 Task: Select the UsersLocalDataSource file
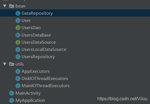pos(44,50)
